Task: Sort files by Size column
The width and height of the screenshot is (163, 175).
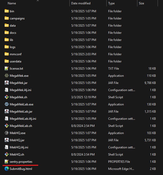Action: [x=141, y=3]
